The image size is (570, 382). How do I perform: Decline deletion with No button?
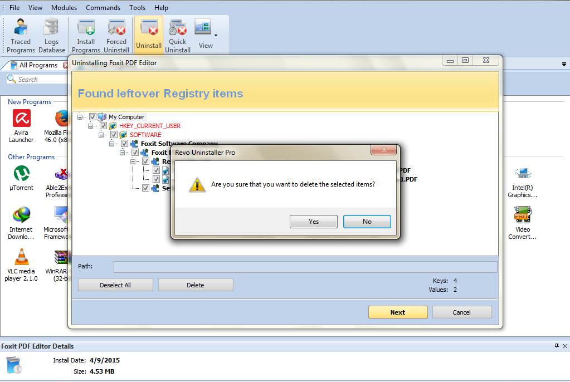point(367,222)
